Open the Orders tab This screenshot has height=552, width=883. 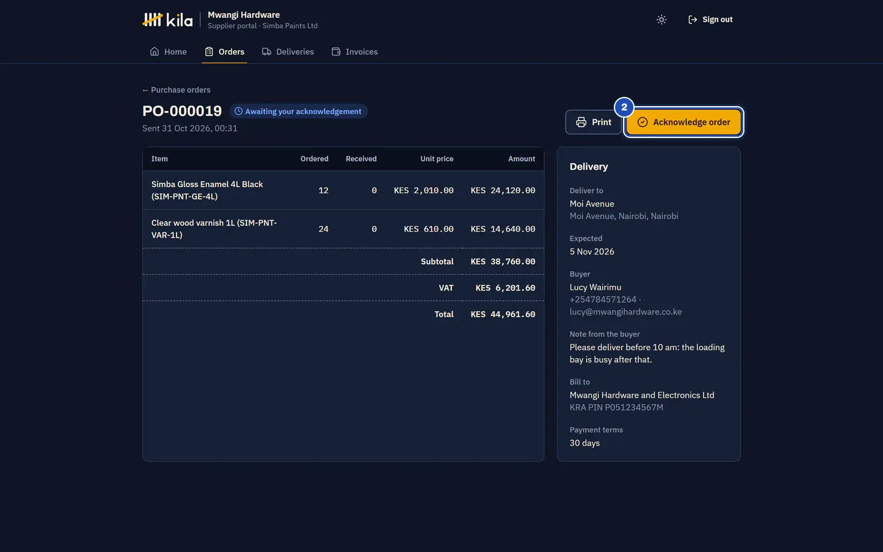point(224,52)
